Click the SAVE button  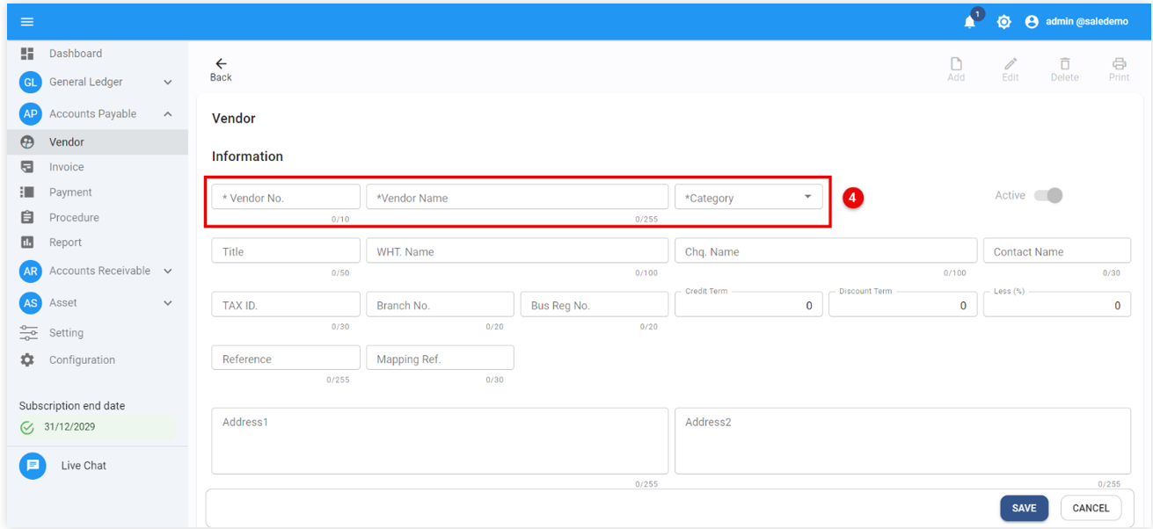tap(1024, 508)
